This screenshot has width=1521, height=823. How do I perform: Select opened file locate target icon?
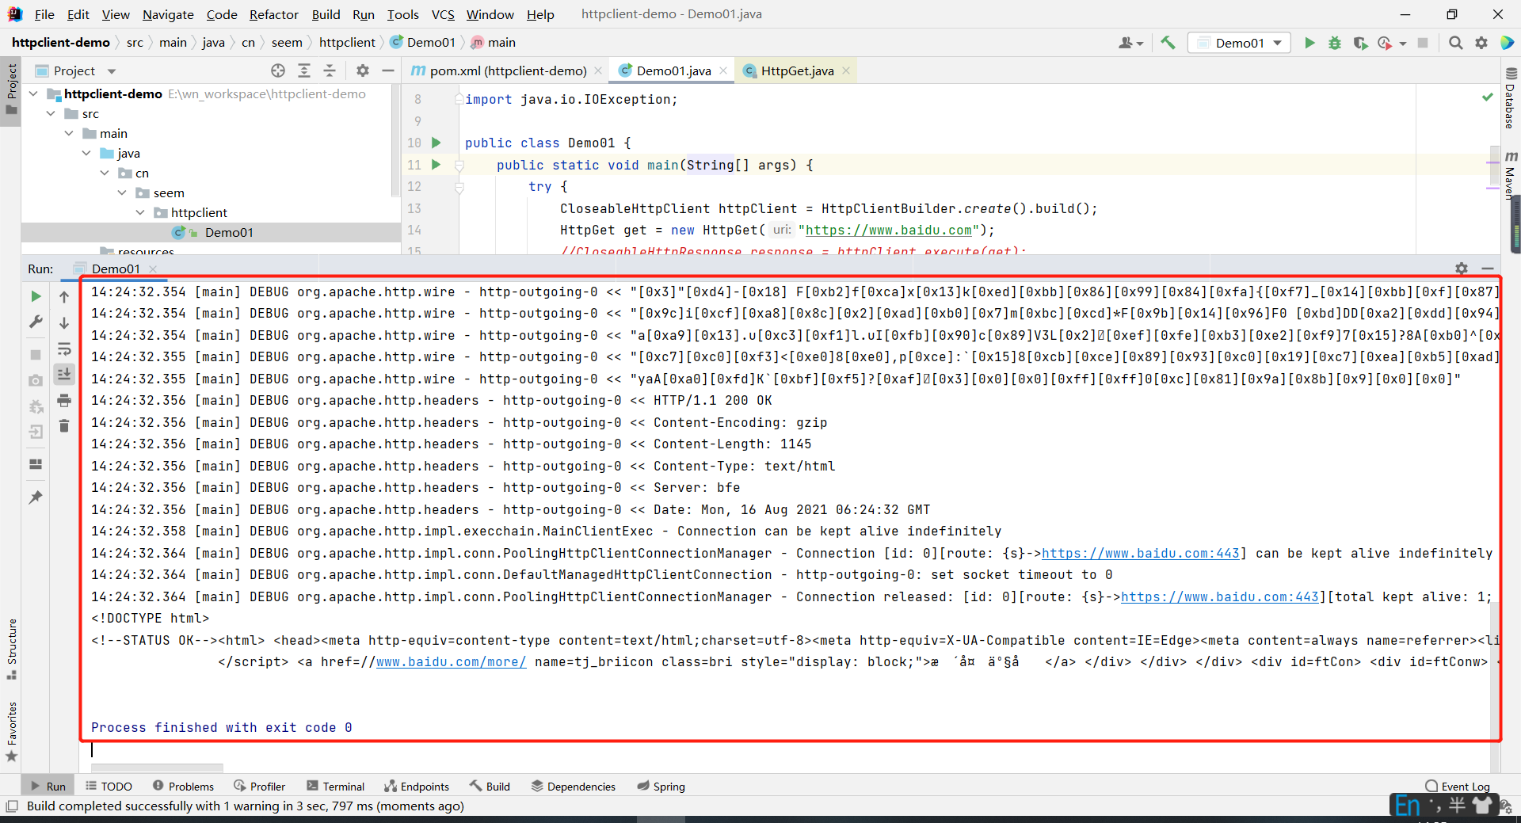click(278, 70)
